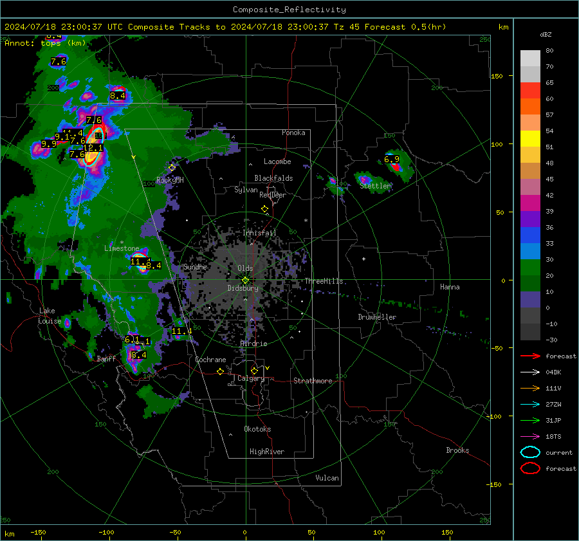579x541 pixels.
Task: Select the indigo swatch below dark green
Action: (x=530, y=300)
